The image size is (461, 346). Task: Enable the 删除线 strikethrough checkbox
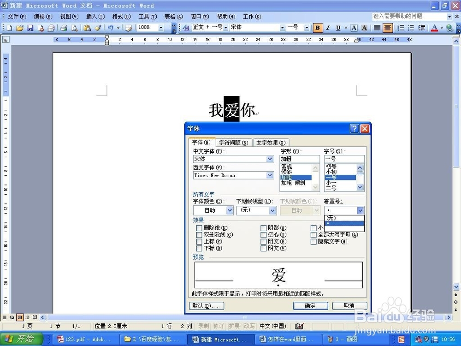coord(199,227)
